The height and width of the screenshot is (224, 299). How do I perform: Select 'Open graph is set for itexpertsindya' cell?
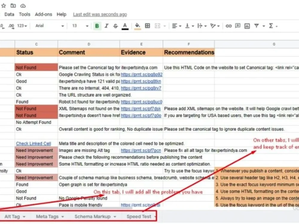pos(89,185)
